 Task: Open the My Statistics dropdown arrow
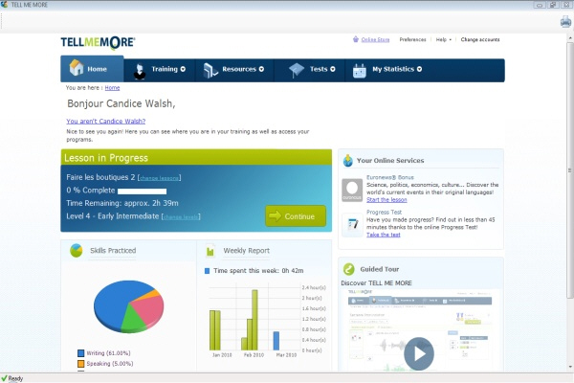click(419, 69)
